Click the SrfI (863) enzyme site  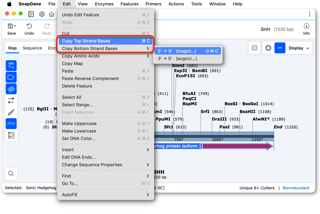point(211,111)
